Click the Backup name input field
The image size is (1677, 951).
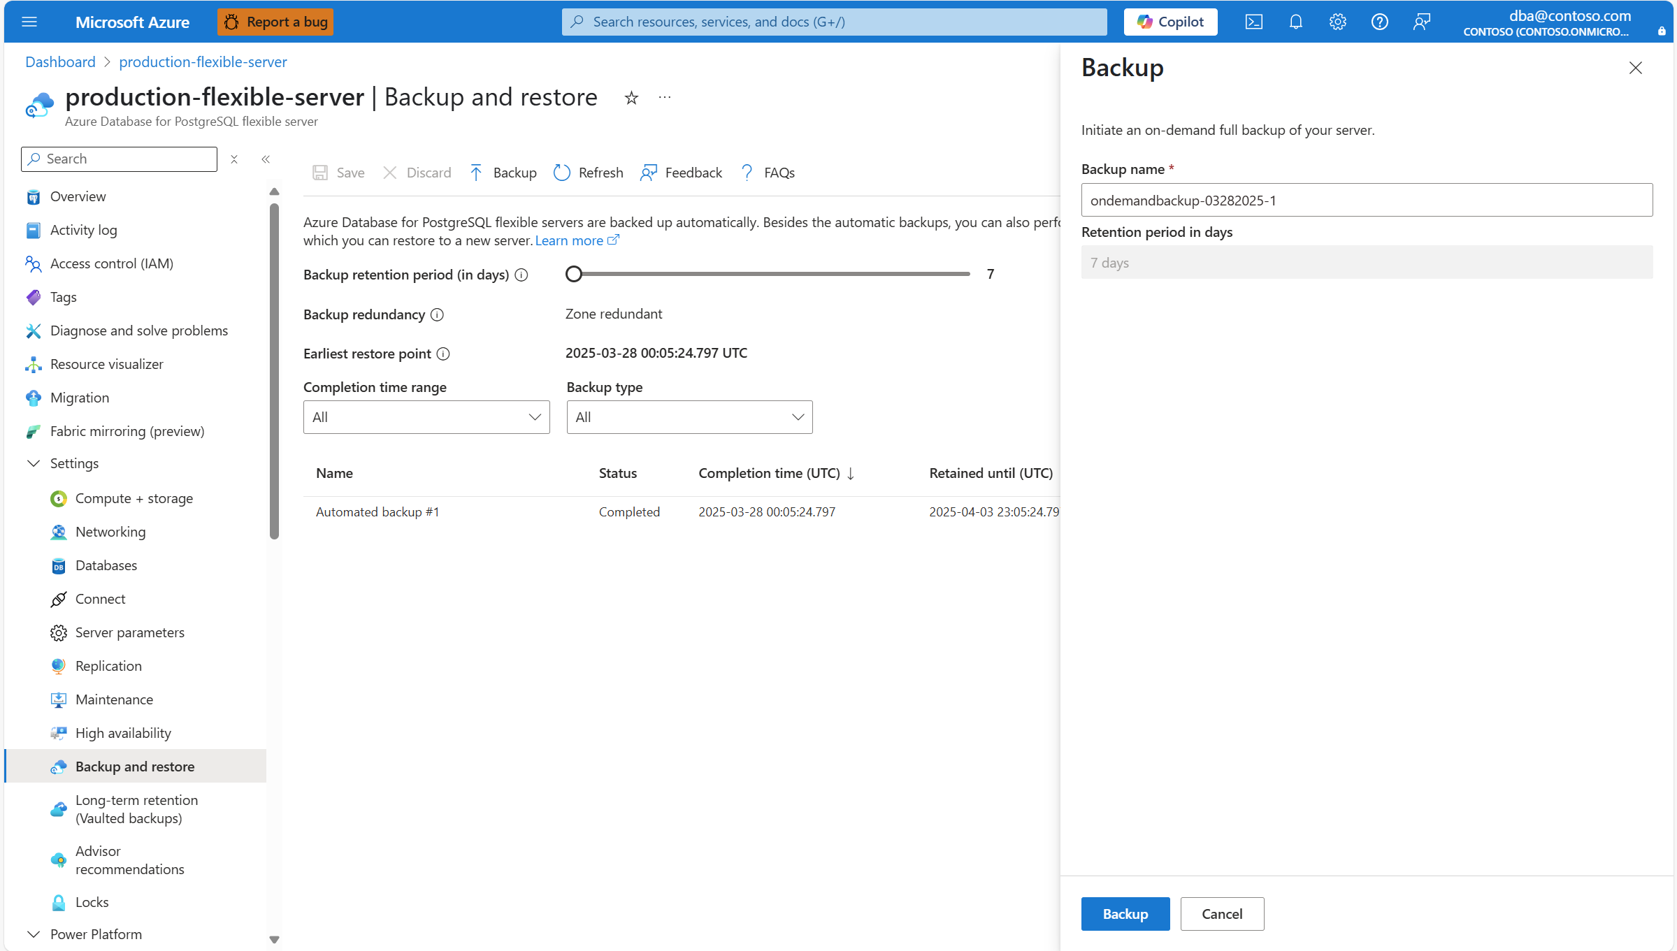tap(1367, 201)
